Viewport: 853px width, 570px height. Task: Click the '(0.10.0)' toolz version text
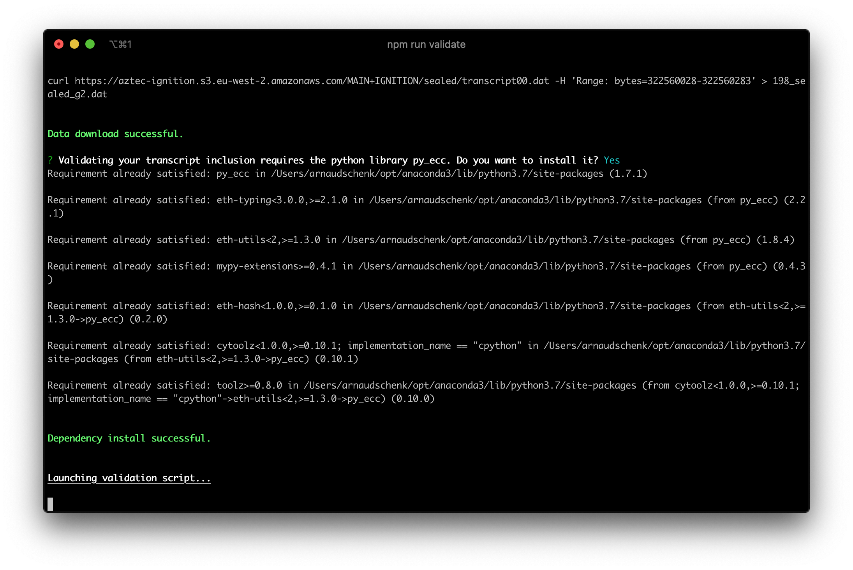point(412,399)
